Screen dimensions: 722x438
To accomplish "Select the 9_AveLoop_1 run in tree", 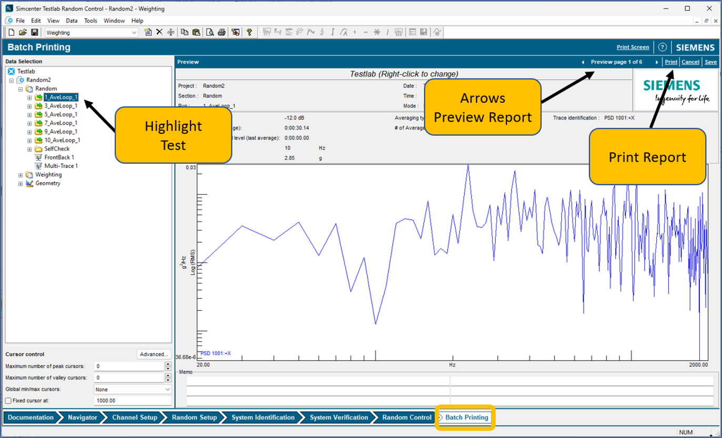I will coord(61,132).
